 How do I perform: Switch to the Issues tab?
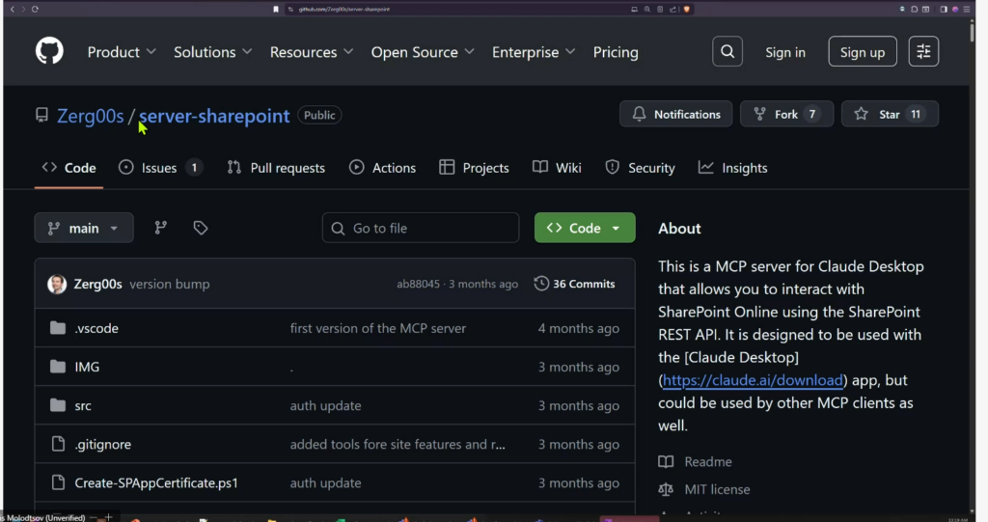point(161,168)
